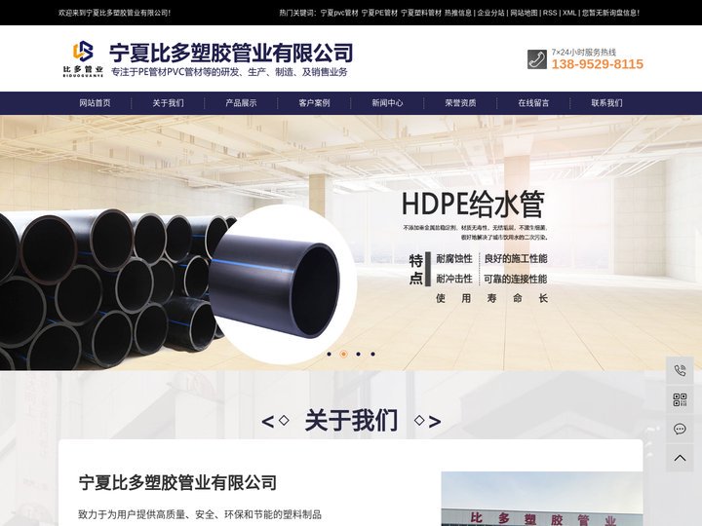Open 产品展示 navigation item

[241, 103]
